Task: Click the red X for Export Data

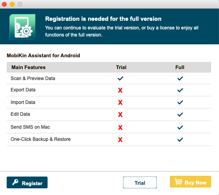Action: 120,90
